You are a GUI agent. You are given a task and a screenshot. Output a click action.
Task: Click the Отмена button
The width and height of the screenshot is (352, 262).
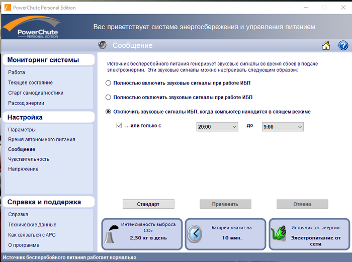(x=302, y=204)
